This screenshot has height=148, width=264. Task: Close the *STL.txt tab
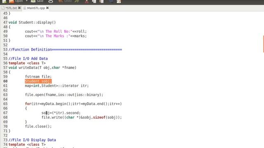(19, 8)
